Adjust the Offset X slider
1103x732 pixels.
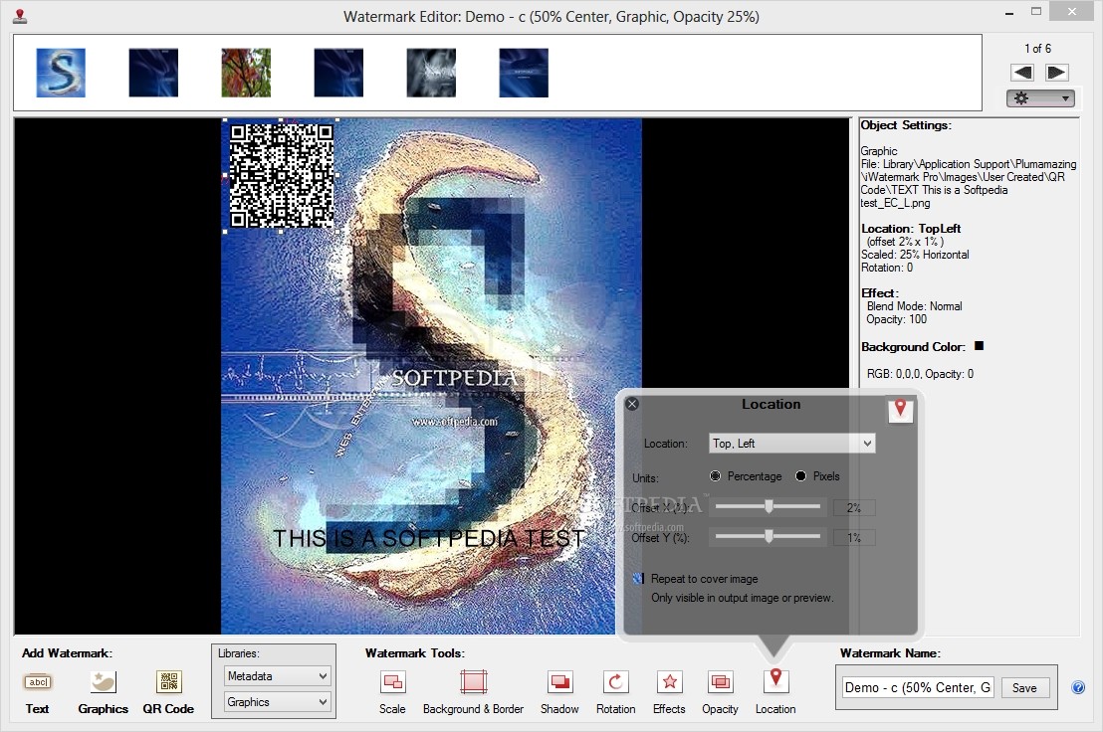[769, 506]
